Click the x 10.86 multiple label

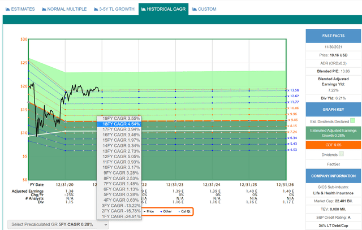[293, 108]
